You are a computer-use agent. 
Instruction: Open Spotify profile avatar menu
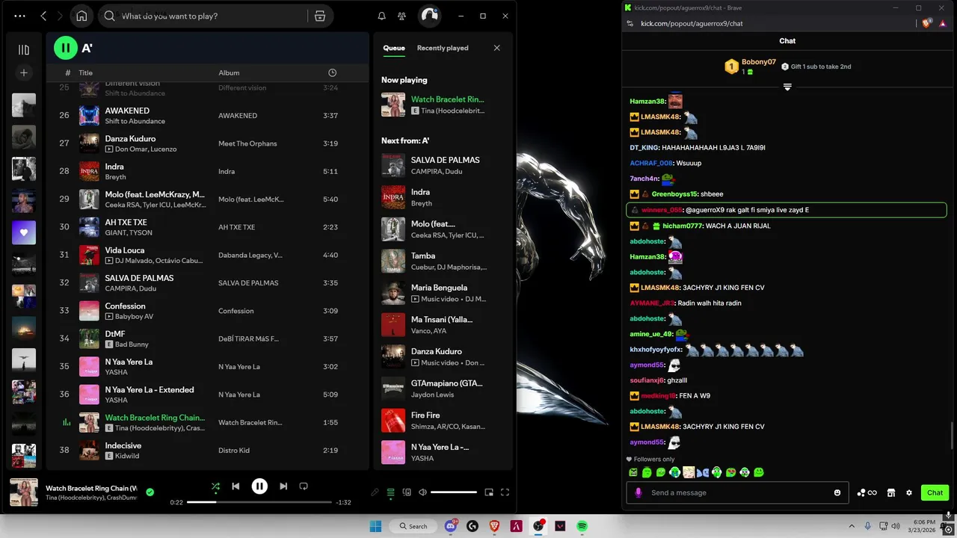429,16
